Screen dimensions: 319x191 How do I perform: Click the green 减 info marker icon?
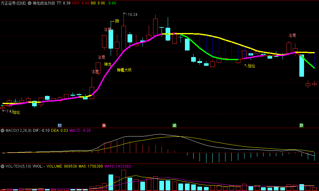coord(174,125)
